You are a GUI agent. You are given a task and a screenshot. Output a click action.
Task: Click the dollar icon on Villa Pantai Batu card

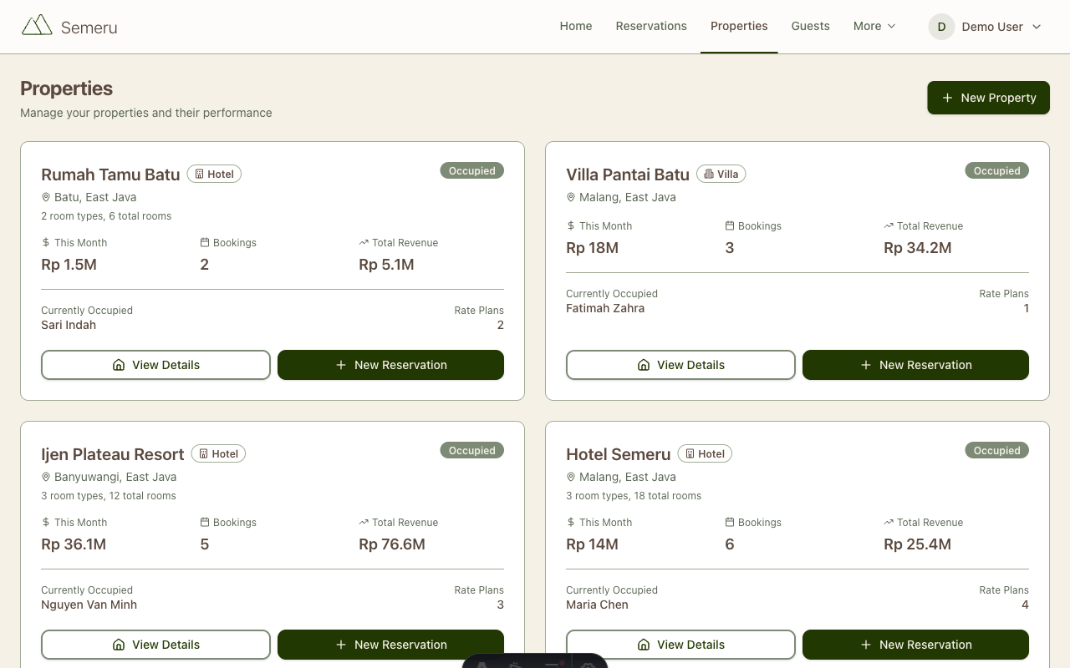[x=571, y=226]
